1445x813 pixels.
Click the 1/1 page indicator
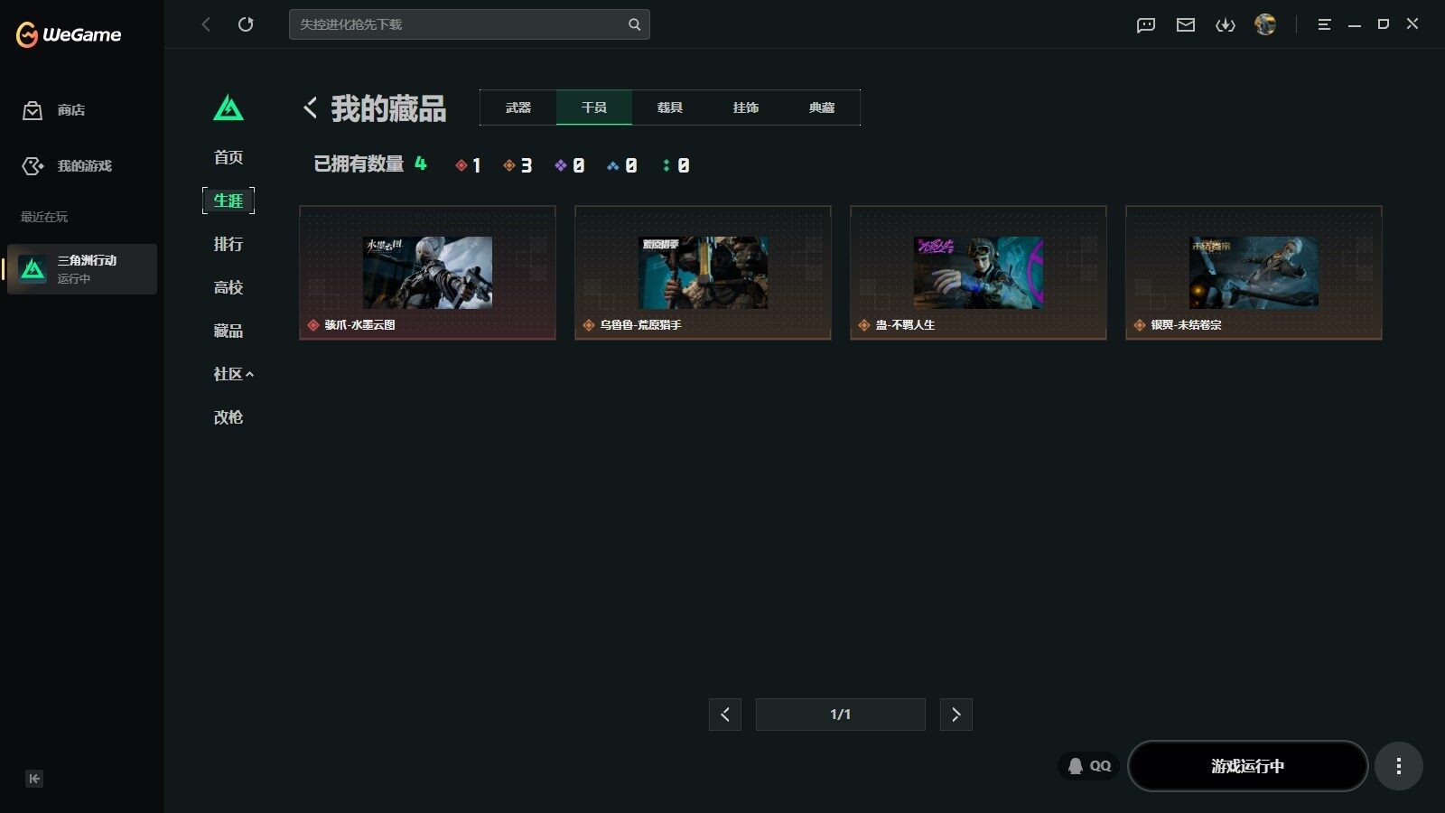coord(841,715)
